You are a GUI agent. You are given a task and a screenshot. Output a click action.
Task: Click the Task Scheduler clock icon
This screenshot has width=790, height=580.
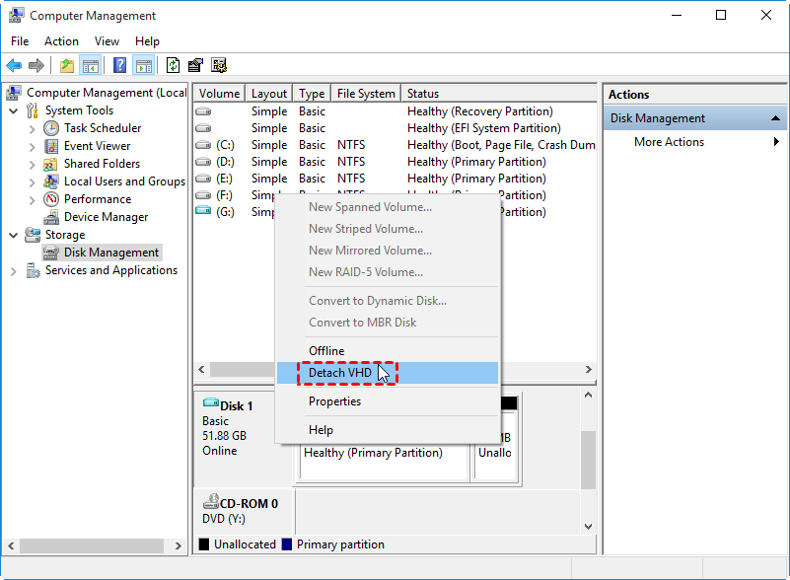click(51, 128)
